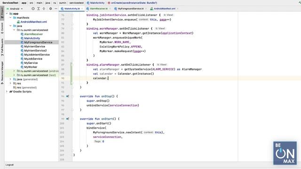Click the MainActivity breadcrumb
The image size is (301, 169).
pos(95,3)
